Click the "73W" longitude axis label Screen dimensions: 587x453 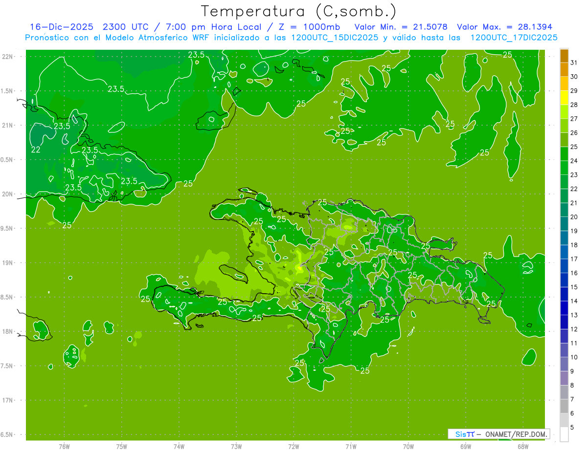[x=236, y=446]
